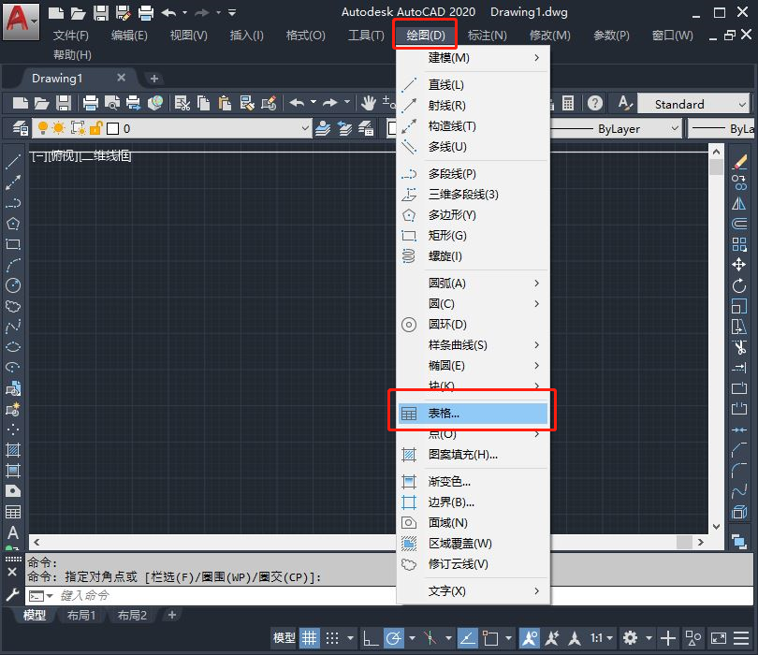This screenshot has width=758, height=655.
Task: Toggle ortho mode in status bar
Action: [x=371, y=638]
